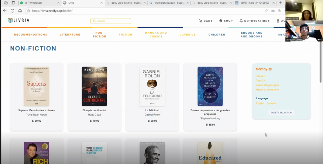Open the Mangas and Comics category

point(156,35)
